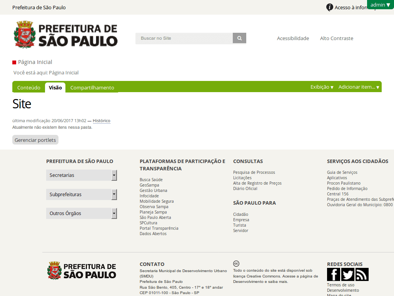Open the Central 156 link
Image resolution: width=394 pixels, height=296 pixels.
[337, 194]
